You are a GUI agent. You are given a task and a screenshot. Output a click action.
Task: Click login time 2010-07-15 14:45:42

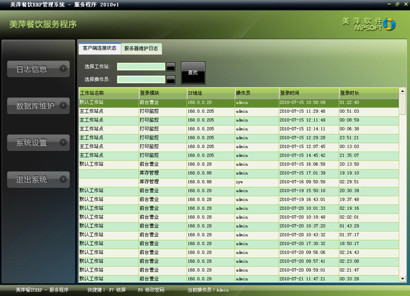(302, 155)
